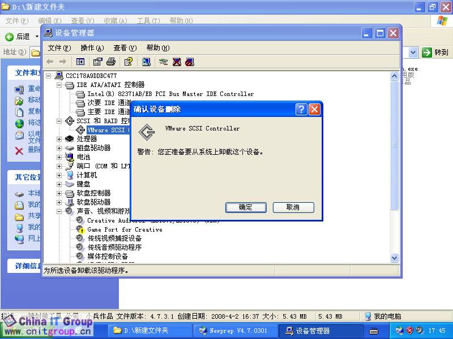Expand the 键盘 branch

point(59,185)
